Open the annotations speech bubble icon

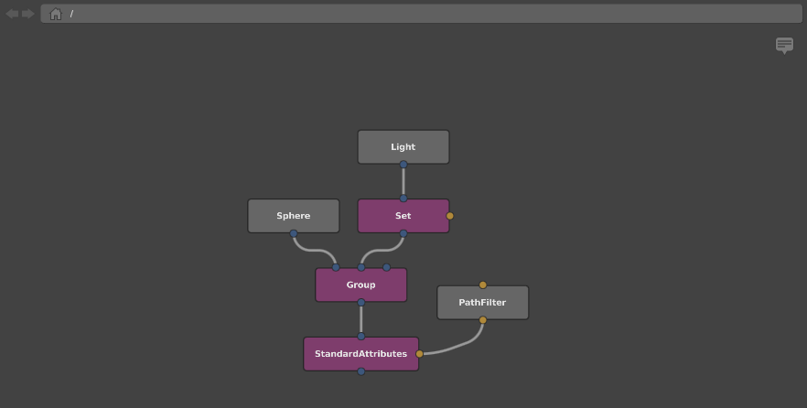pos(784,45)
